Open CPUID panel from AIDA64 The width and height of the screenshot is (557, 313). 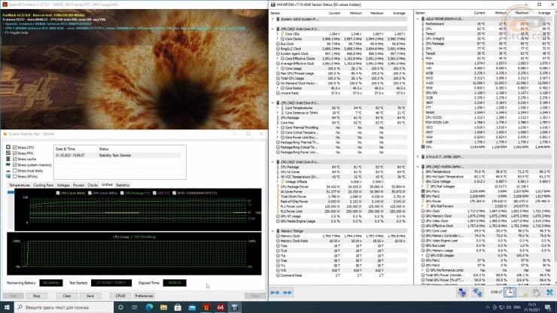tap(120, 296)
